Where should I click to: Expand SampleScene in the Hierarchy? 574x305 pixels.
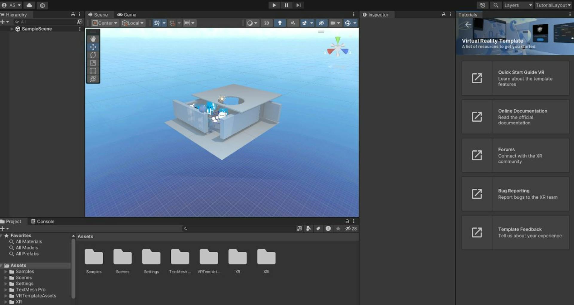point(11,29)
